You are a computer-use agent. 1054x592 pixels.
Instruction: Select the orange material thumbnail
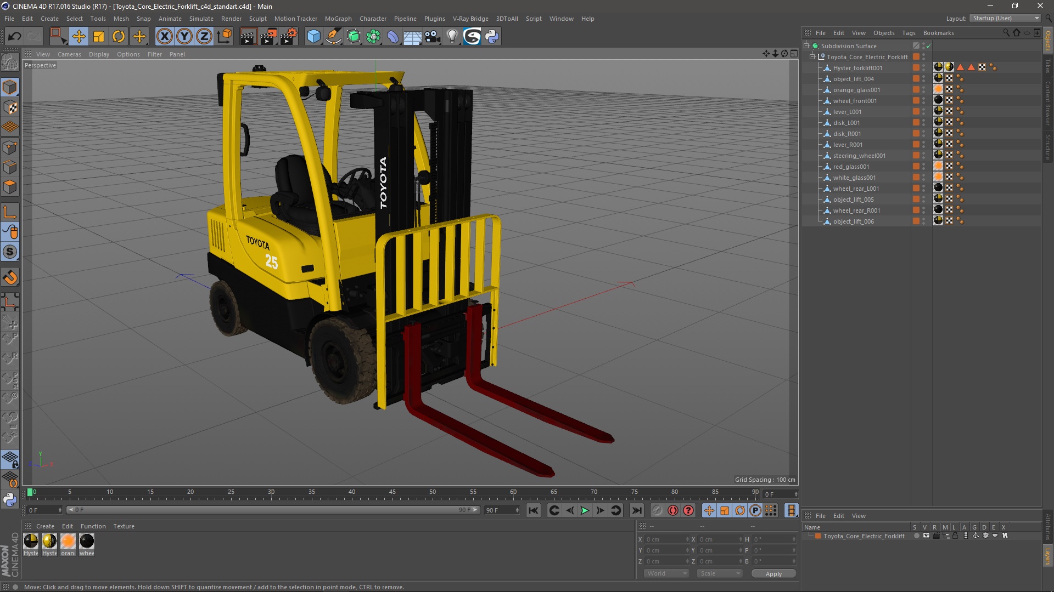point(68,542)
